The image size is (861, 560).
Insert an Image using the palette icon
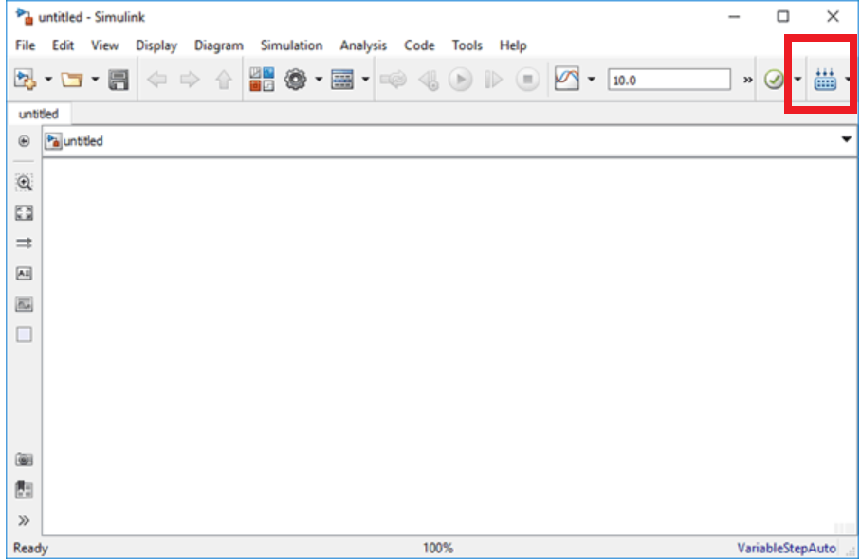[25, 304]
